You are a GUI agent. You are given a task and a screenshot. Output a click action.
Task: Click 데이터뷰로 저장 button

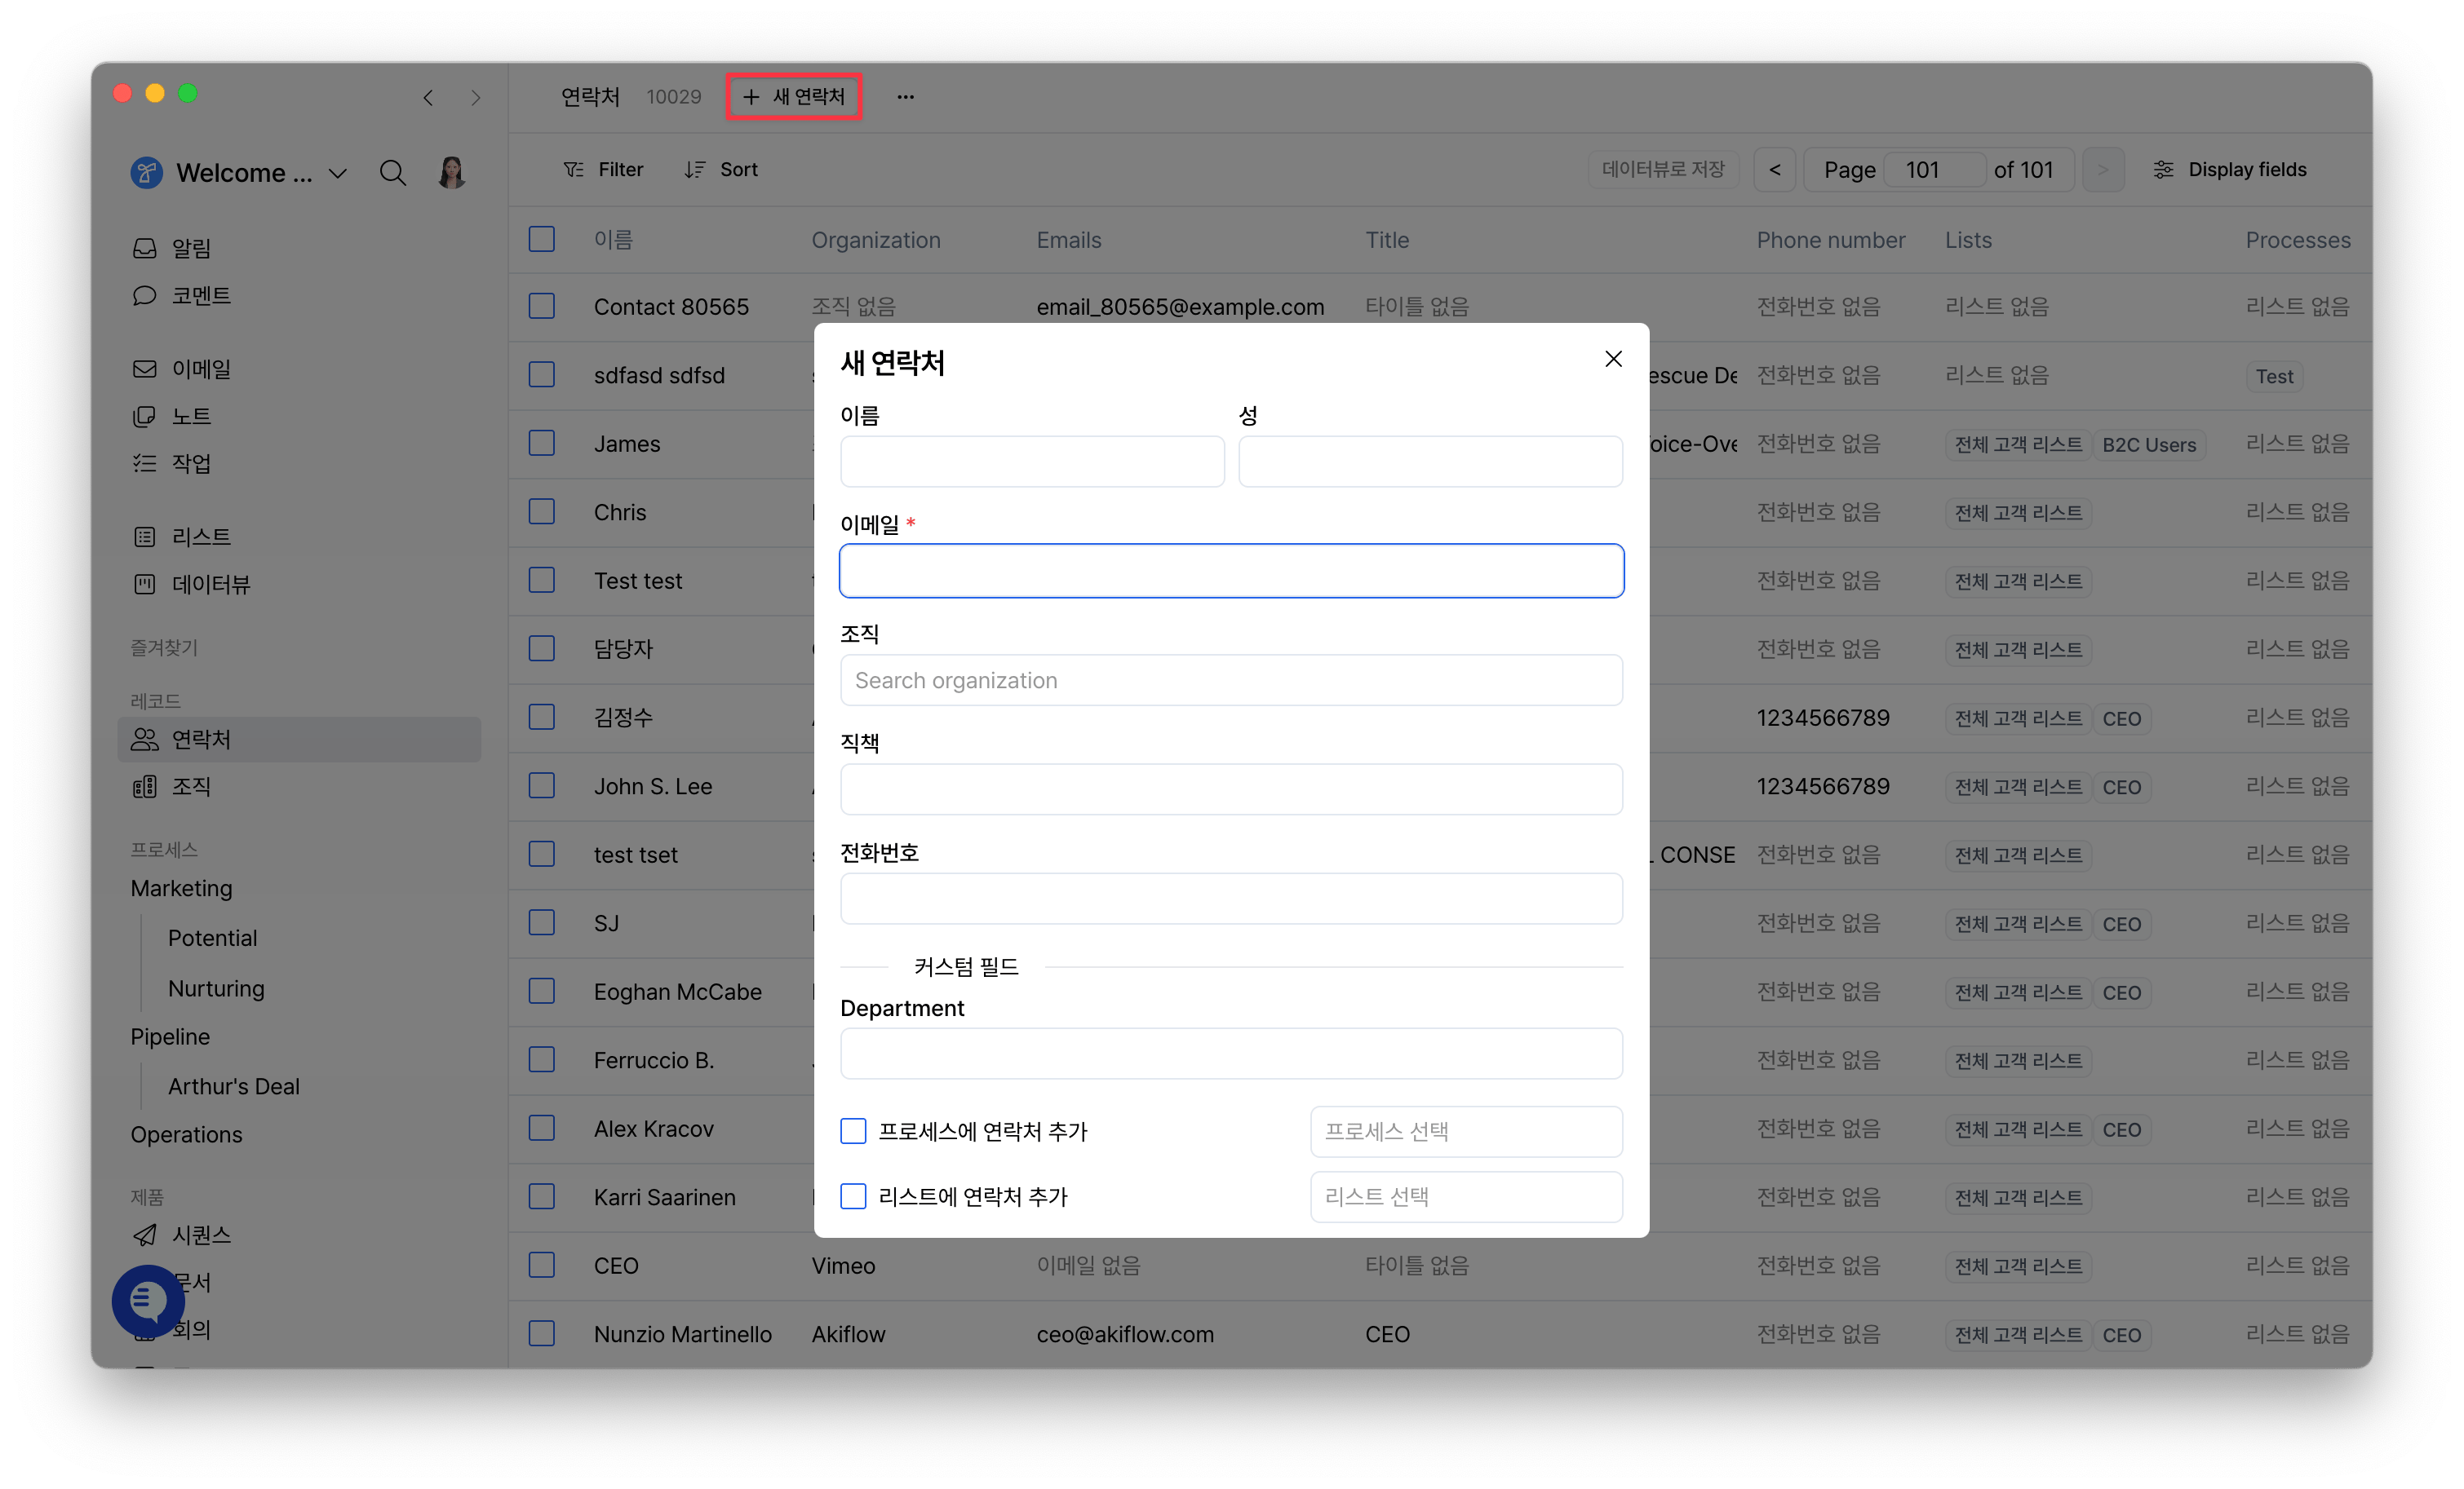[1663, 169]
